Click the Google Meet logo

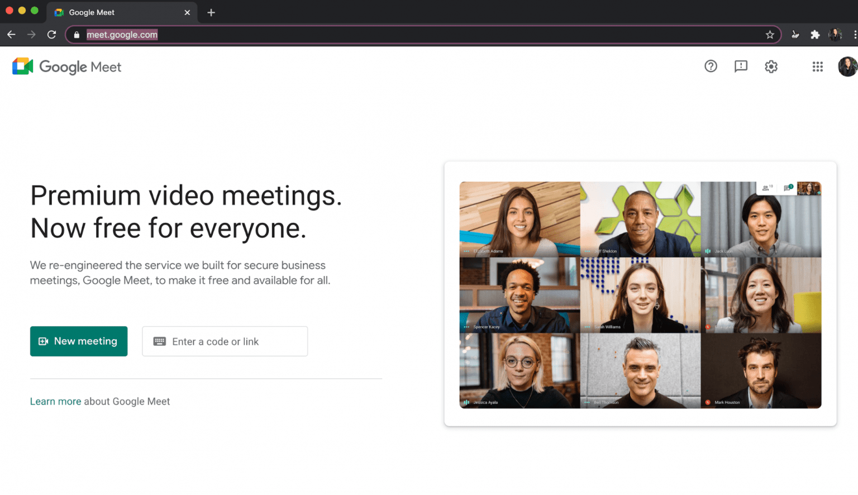pyautogui.click(x=66, y=66)
